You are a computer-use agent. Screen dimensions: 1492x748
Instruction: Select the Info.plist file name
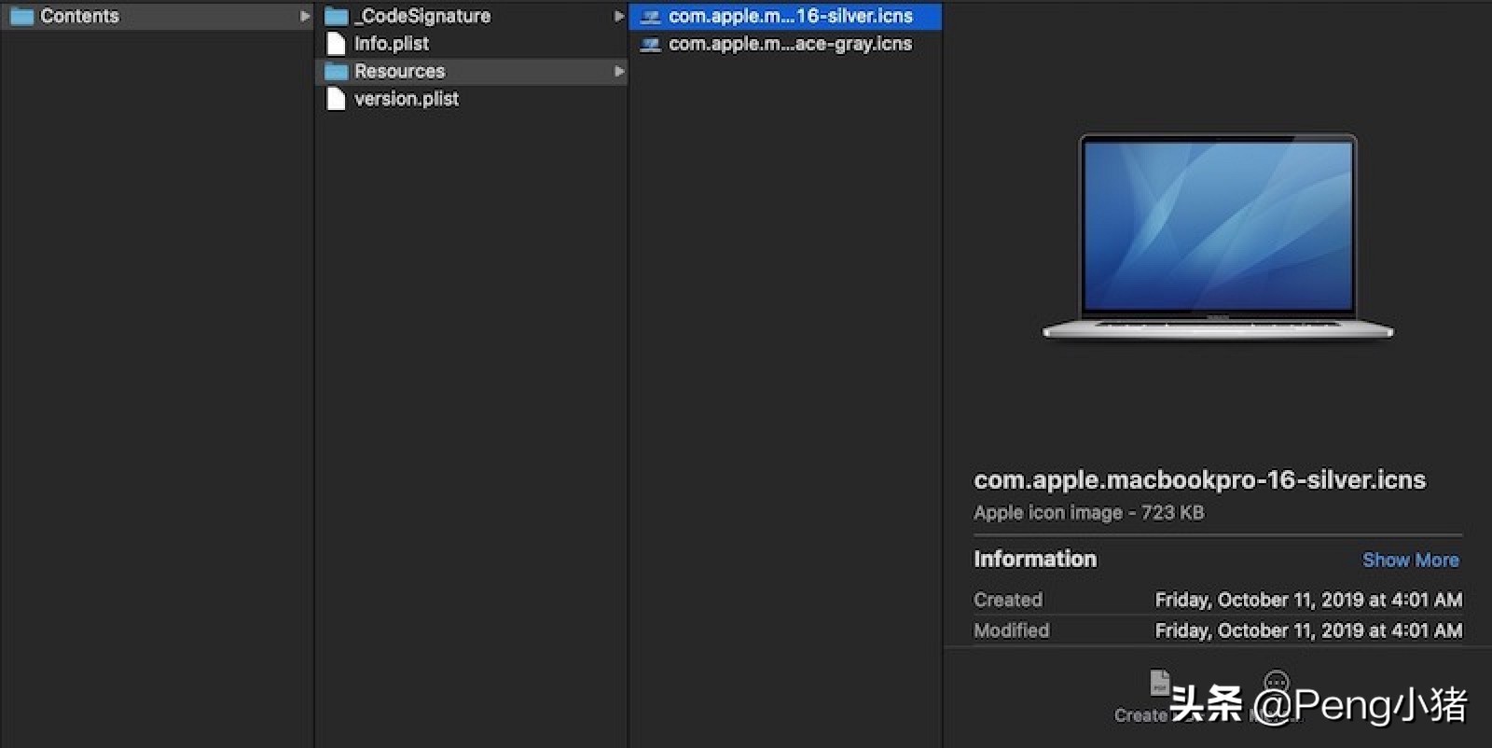tap(392, 44)
